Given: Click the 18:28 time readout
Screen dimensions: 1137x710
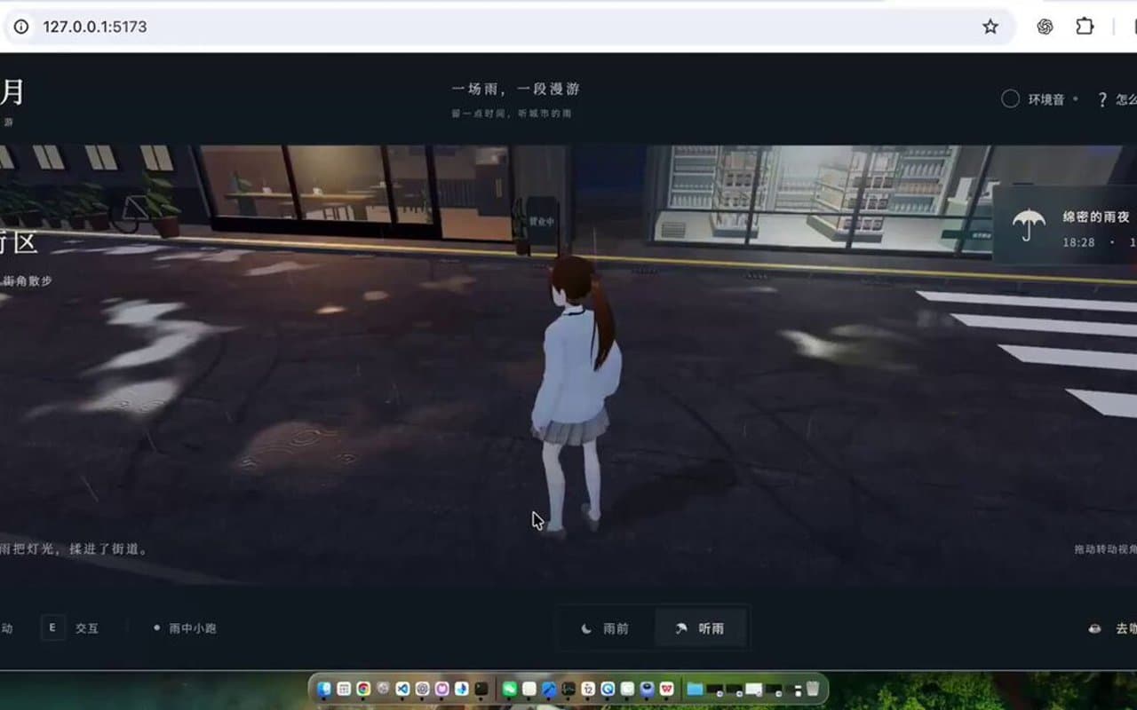Looking at the screenshot, I should [x=1078, y=242].
